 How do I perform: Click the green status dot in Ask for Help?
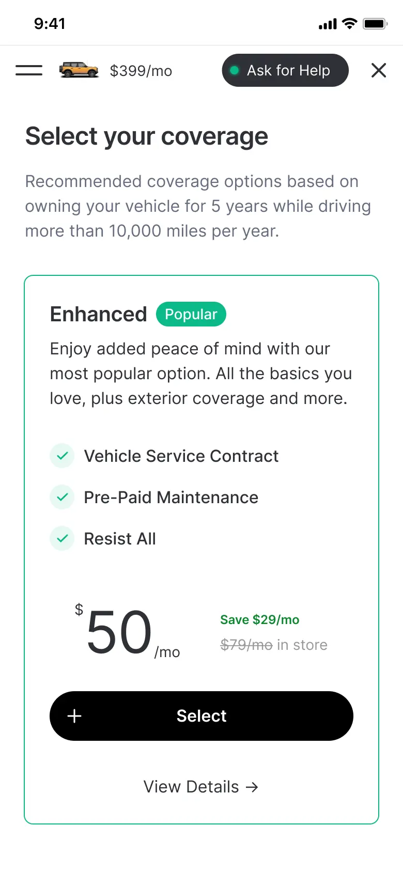[235, 70]
